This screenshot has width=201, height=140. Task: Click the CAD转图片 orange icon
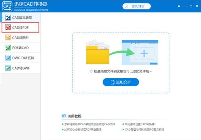pos(8,38)
